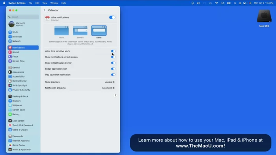Open the Apple menu

(4, 3)
